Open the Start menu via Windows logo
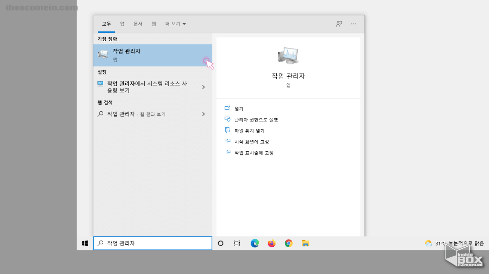 [x=85, y=243]
